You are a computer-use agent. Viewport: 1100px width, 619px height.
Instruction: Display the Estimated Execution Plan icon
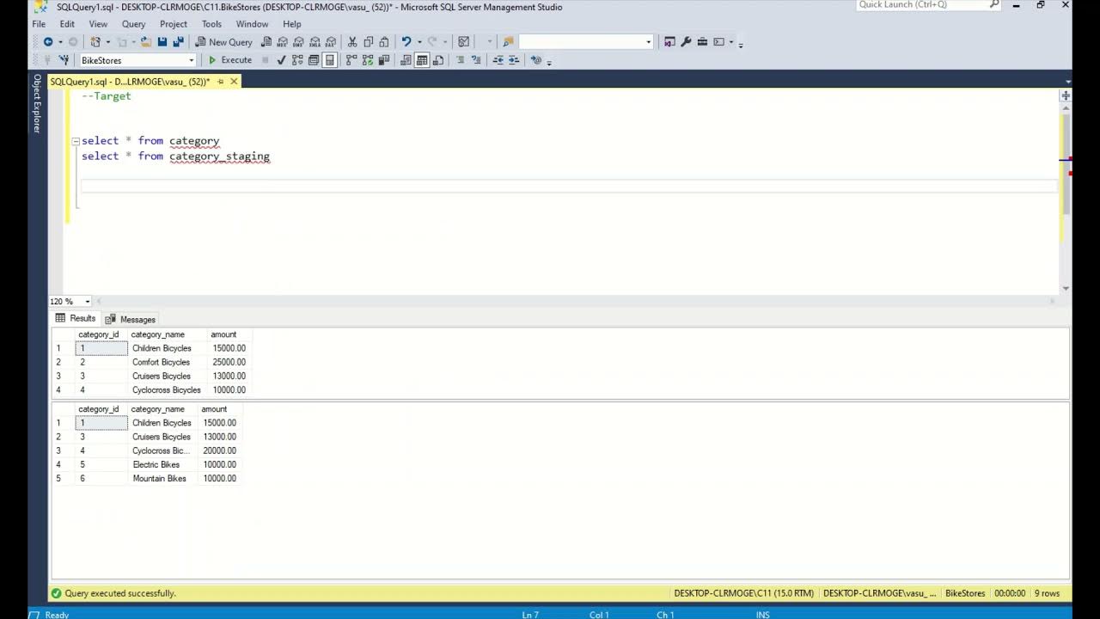tap(297, 60)
